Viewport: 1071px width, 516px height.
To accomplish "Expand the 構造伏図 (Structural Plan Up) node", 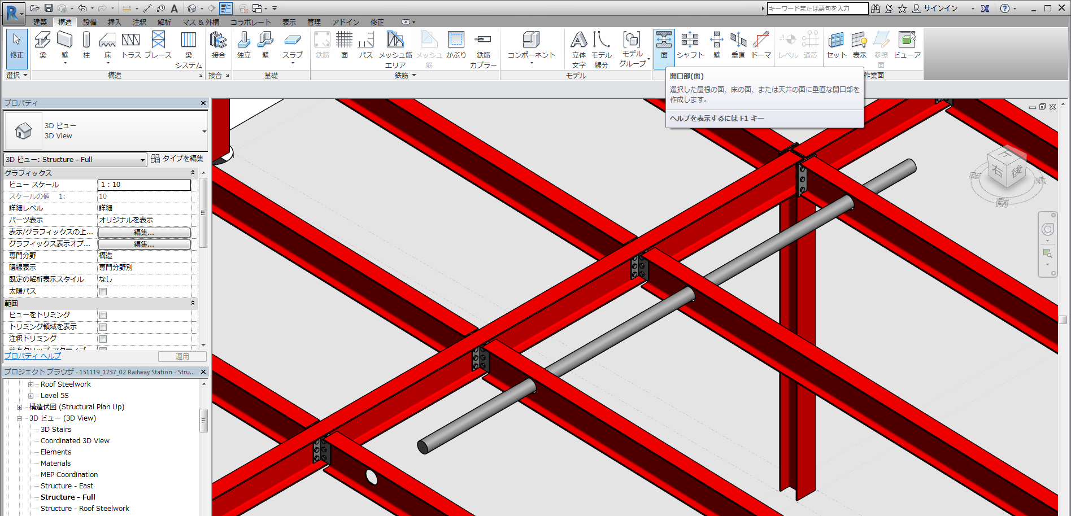I will pos(20,407).
